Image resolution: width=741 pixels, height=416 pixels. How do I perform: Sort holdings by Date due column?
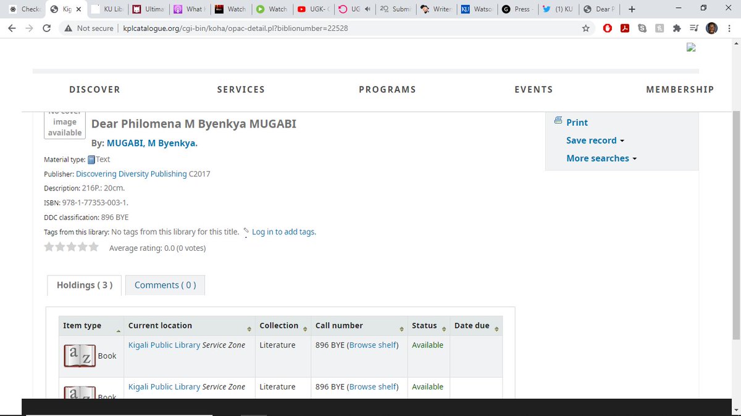coord(476,326)
